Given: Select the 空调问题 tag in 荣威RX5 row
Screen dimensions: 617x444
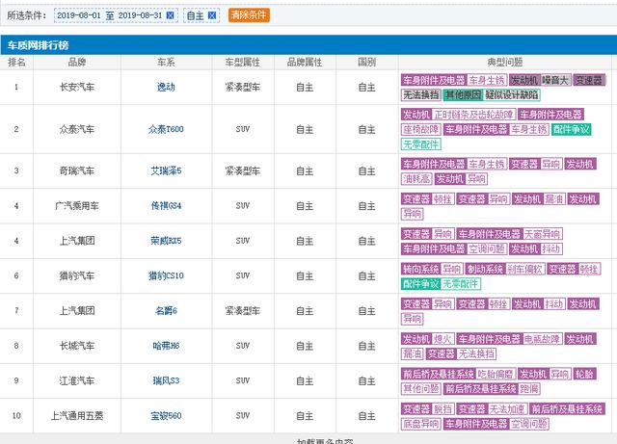Looking at the screenshot, I should [x=487, y=248].
